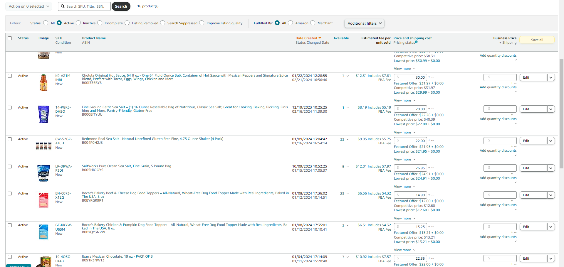Open Ibarra Mexican Chocolate product link
Image resolution: width=564 pixels, height=267 pixels.
[117, 256]
